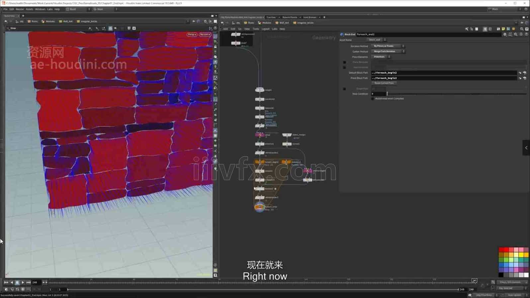530x298 pixels.
Task: Select the merge node in network
Action: 260,90
